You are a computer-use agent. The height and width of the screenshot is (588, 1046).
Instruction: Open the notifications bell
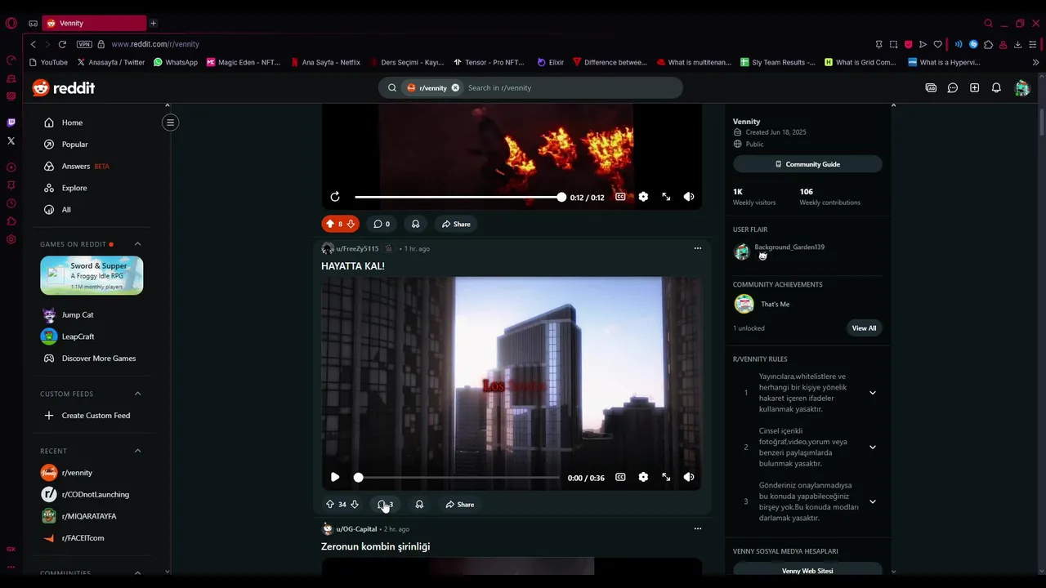pos(996,87)
